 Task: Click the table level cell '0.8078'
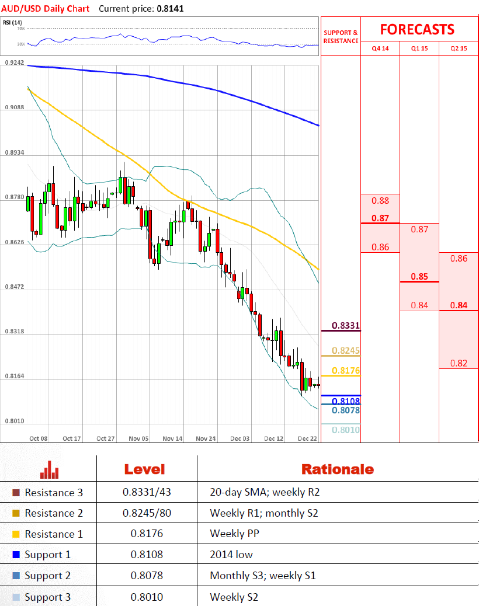pyautogui.click(x=147, y=575)
